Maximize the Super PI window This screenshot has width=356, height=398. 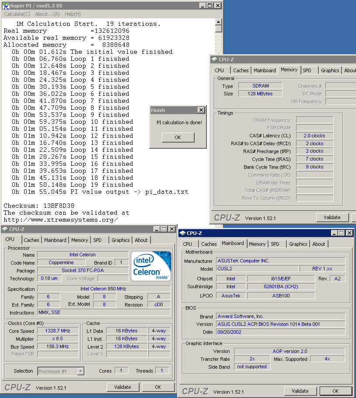pos(210,6)
